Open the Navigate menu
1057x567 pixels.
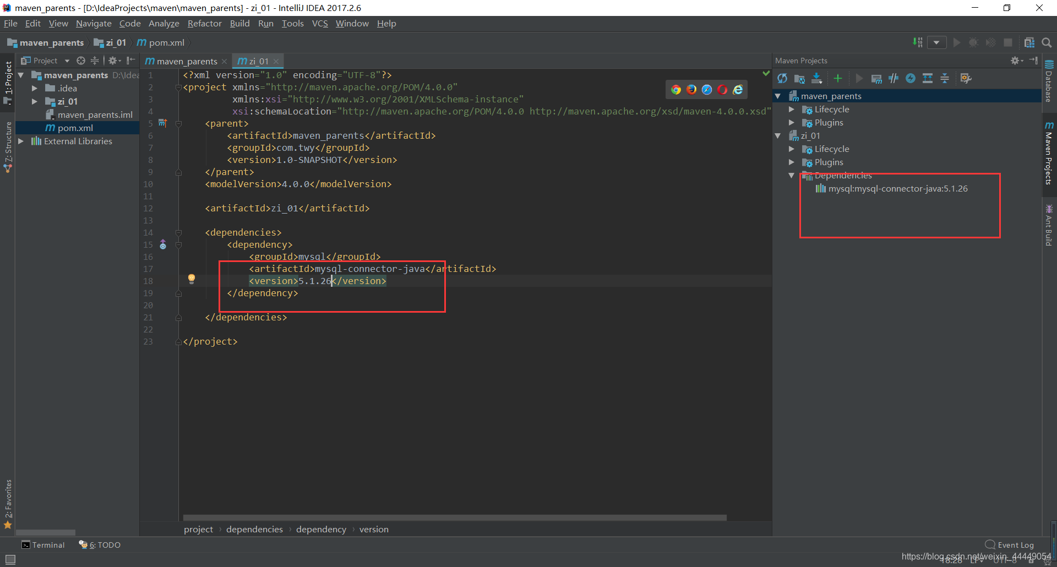pos(94,23)
